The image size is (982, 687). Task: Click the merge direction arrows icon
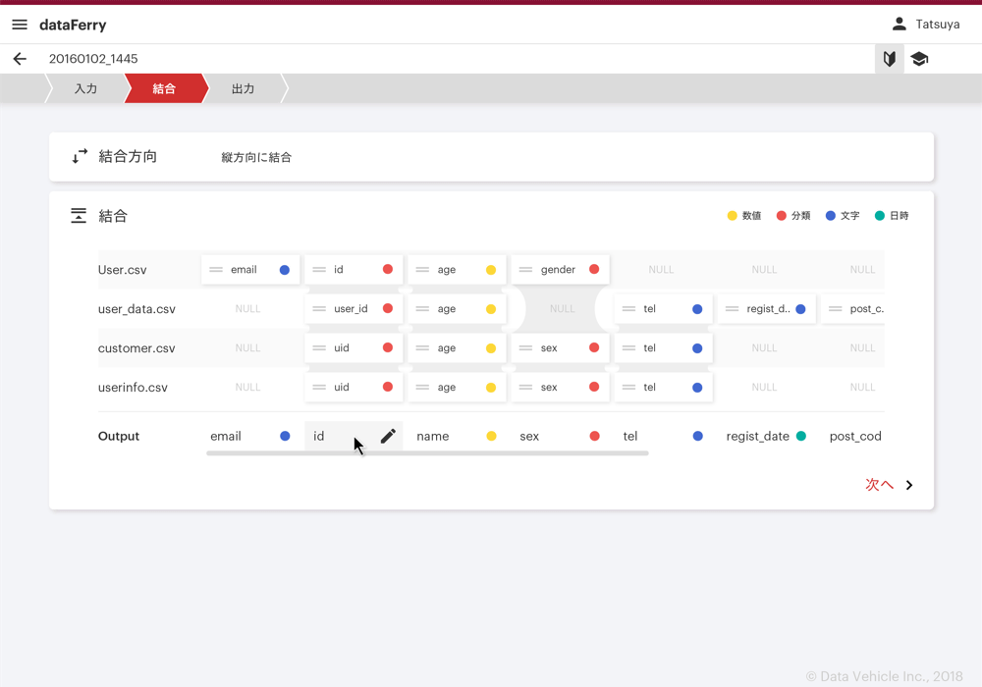point(79,156)
